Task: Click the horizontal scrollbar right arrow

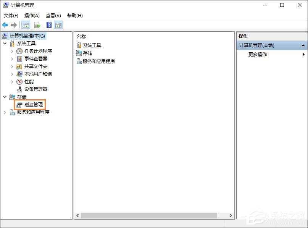Action: [231, 215]
